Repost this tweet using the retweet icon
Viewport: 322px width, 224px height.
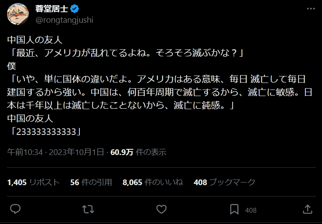[x=89, y=210]
